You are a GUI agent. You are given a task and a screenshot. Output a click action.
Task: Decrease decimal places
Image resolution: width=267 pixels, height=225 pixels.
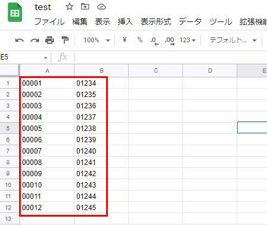(x=154, y=41)
